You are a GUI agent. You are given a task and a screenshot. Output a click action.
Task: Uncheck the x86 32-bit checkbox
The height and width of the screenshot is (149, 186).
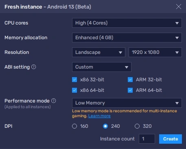74,80
